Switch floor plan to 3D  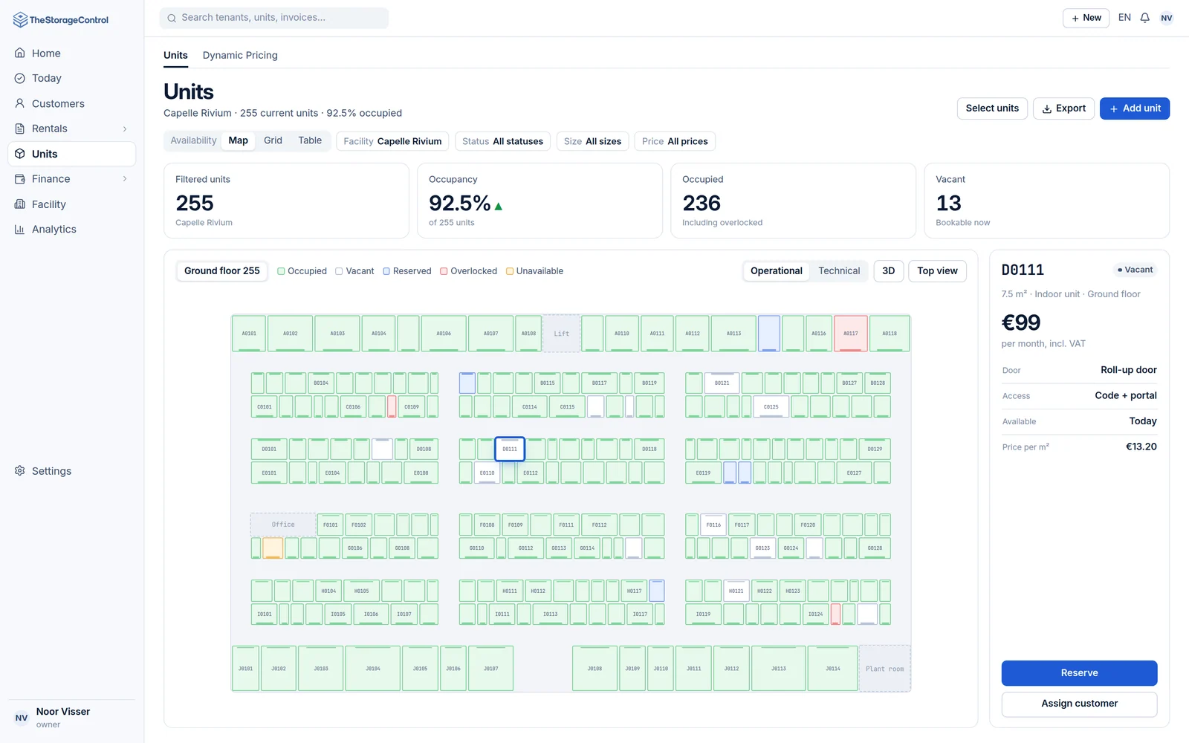pos(889,271)
